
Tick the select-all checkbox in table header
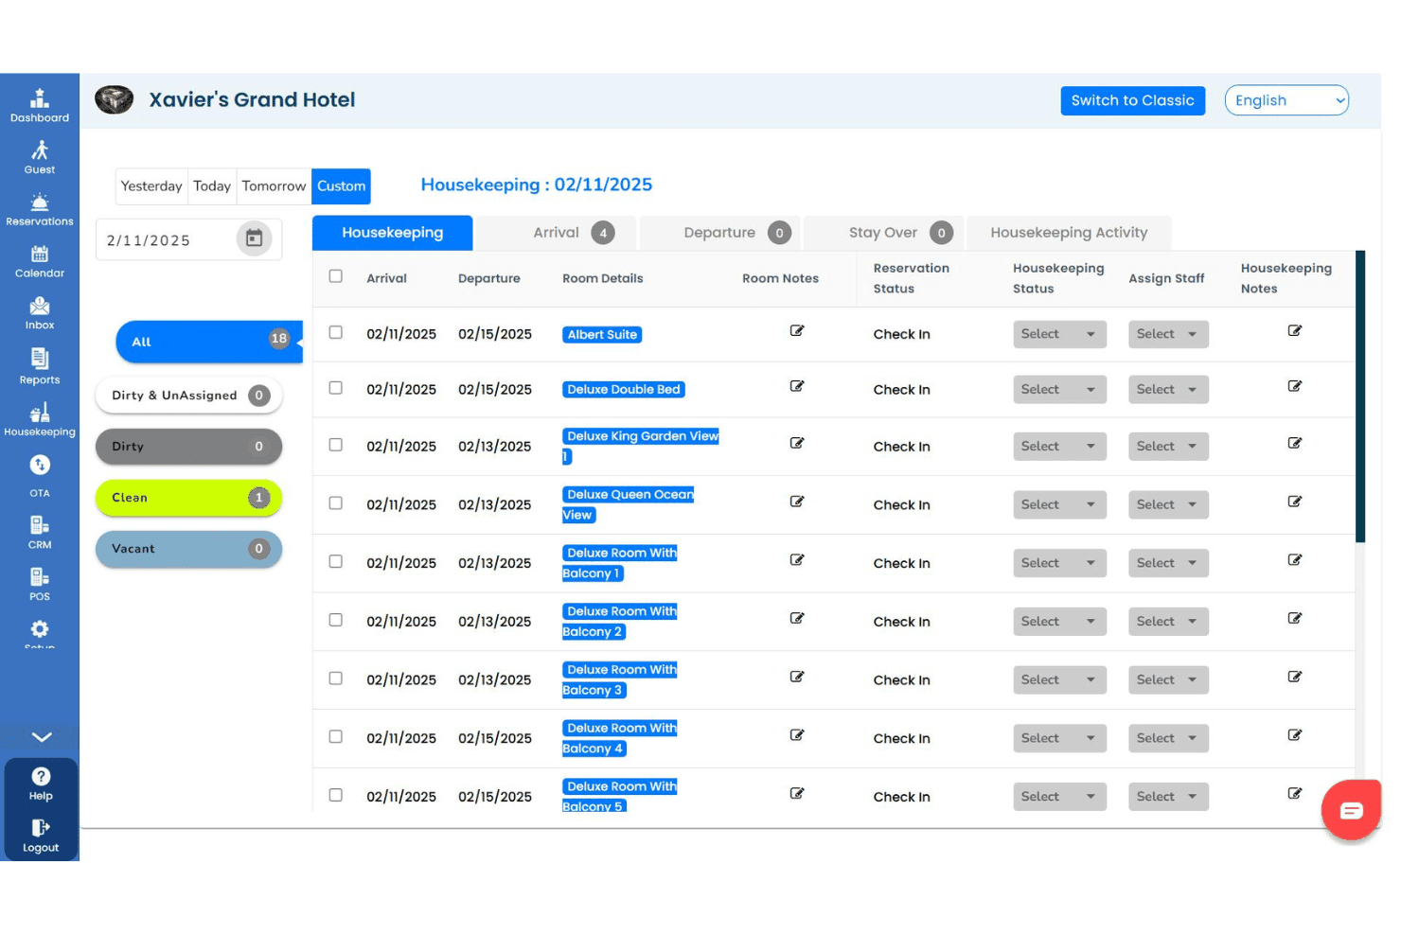335,276
